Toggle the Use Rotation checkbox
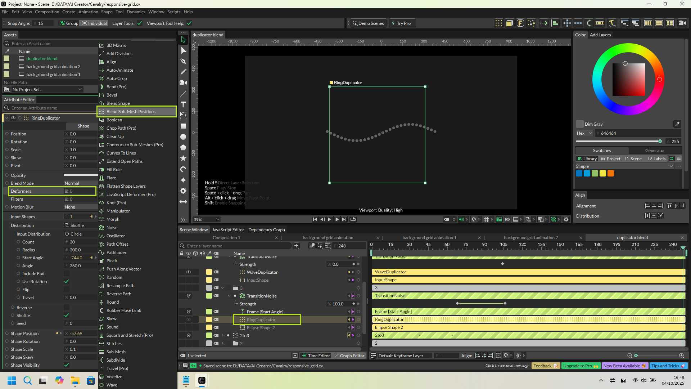This screenshot has width=691, height=389. (67, 281)
